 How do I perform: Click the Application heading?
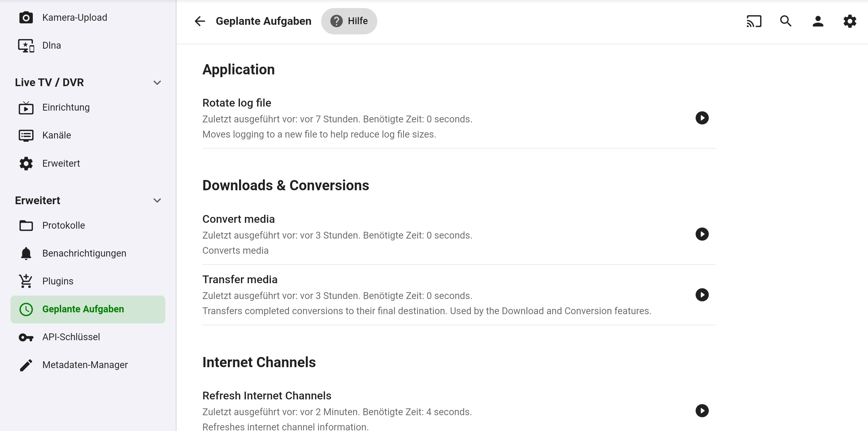coord(239,70)
